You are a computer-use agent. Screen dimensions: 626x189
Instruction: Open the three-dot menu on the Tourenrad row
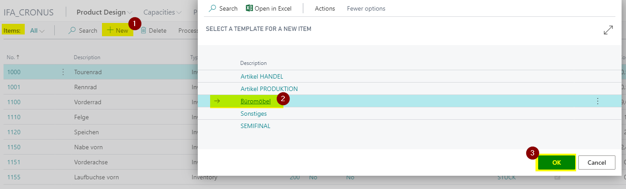(x=63, y=72)
